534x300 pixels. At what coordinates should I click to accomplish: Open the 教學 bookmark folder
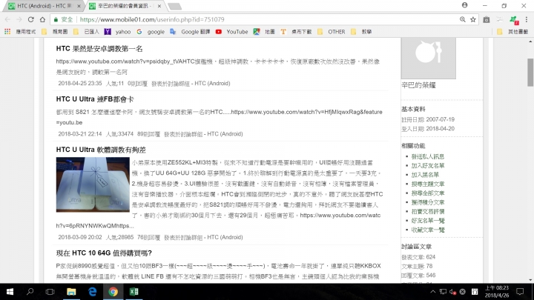[361, 32]
